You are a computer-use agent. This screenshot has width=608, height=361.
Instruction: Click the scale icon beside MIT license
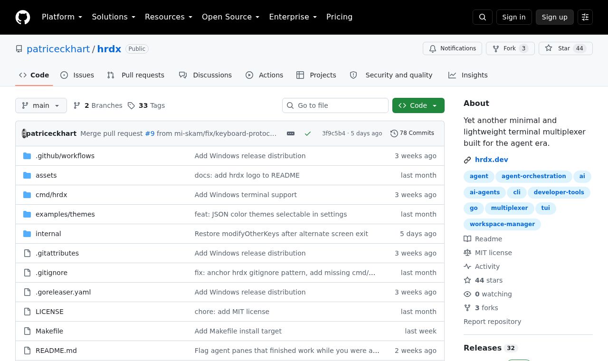coord(467,253)
